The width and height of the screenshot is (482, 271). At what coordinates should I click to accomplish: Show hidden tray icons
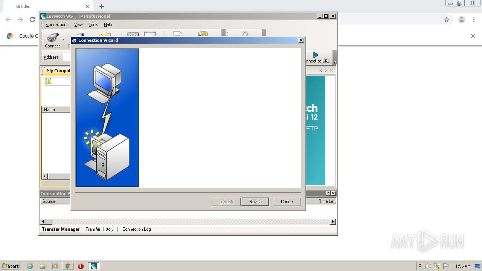[x=420, y=266]
